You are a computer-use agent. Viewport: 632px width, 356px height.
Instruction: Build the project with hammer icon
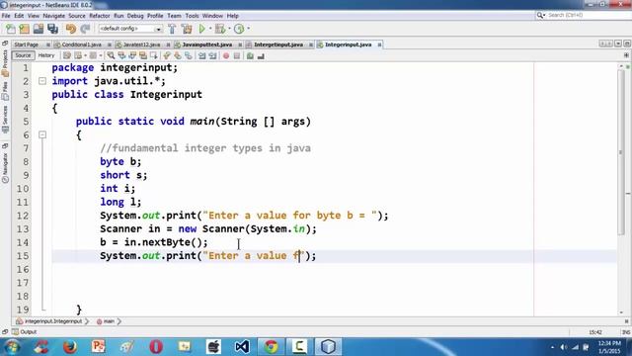(x=172, y=29)
